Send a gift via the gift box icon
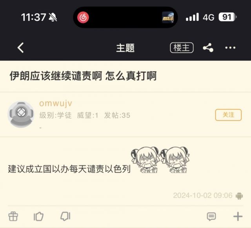The width and height of the screenshot is (251, 228). coord(13,216)
